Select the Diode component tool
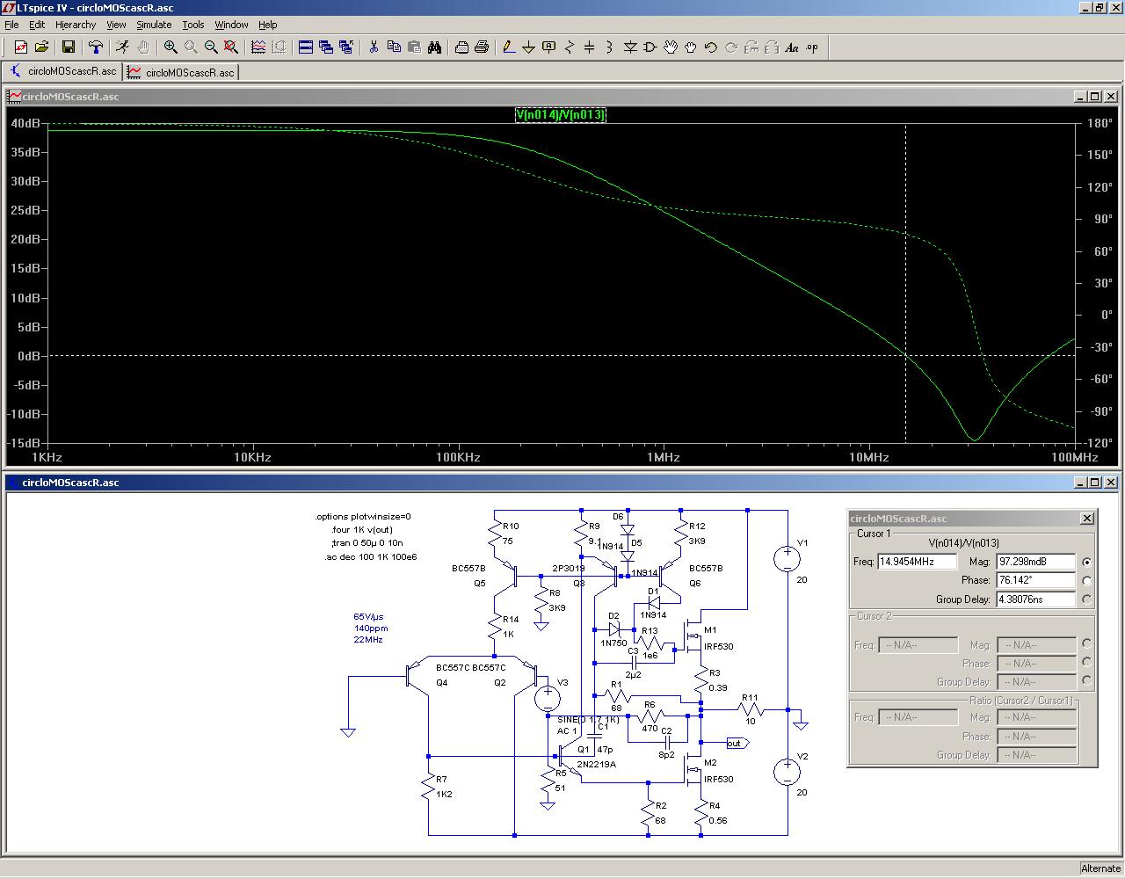Image resolution: width=1125 pixels, height=879 pixels. [630, 47]
